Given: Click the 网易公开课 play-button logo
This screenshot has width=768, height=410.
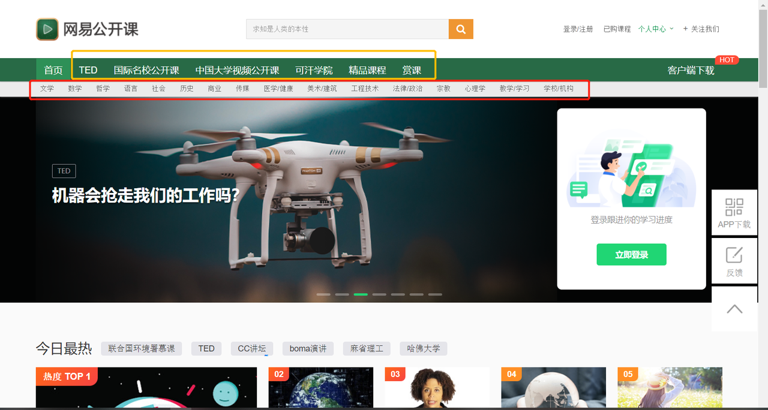Looking at the screenshot, I should tap(47, 28).
